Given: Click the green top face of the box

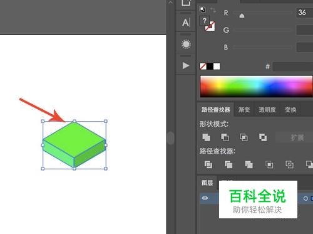Looking at the screenshot, I should (74, 139).
